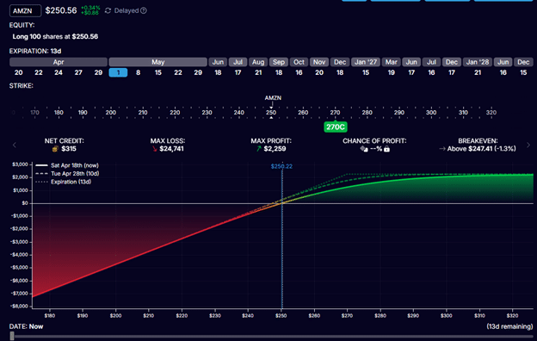Click the 'EXPIRATION: 13d' label
Image resolution: width=537 pixels, height=341 pixels.
(x=35, y=51)
